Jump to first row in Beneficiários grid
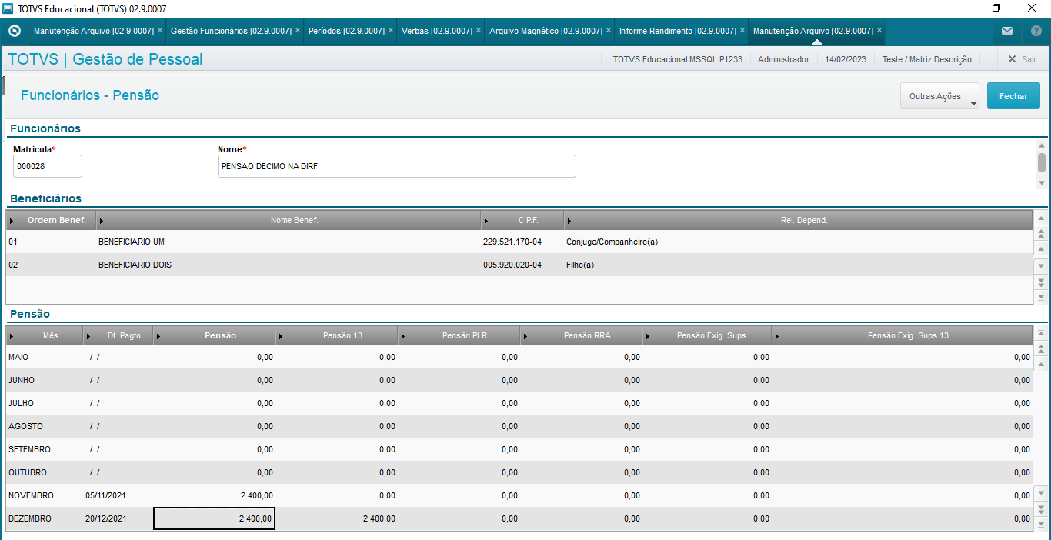This screenshot has height=540, width=1051. (1041, 218)
